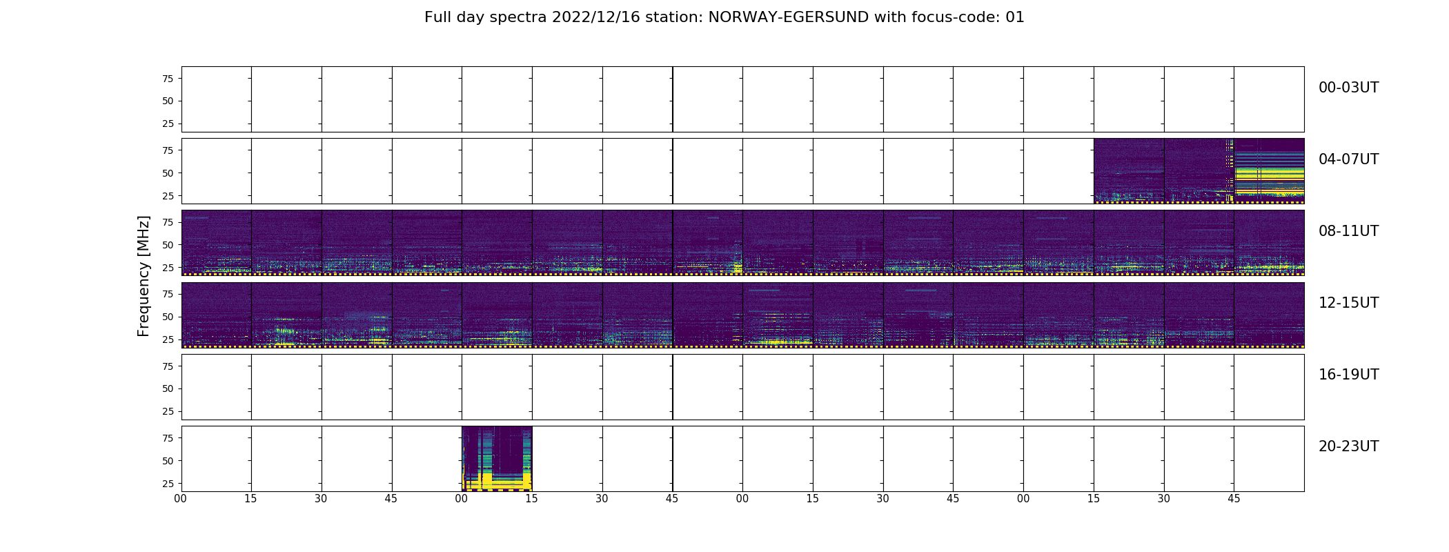Open the first spectrogram panel in the 08-11UT row
The width and height of the screenshot is (1449, 552).
(x=217, y=243)
